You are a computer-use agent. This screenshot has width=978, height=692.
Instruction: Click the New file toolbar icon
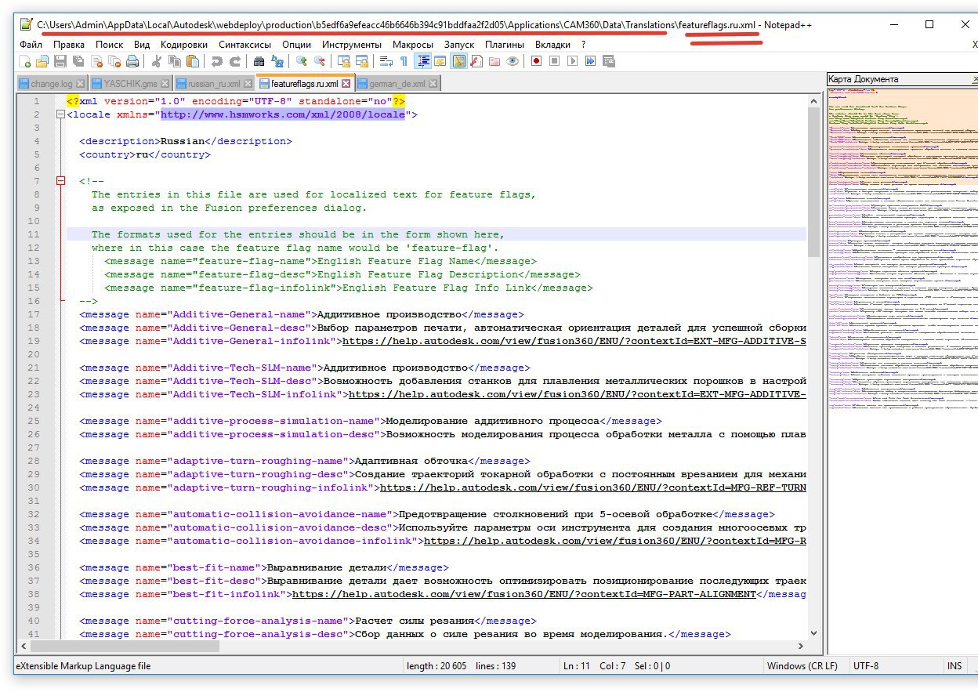coord(24,61)
